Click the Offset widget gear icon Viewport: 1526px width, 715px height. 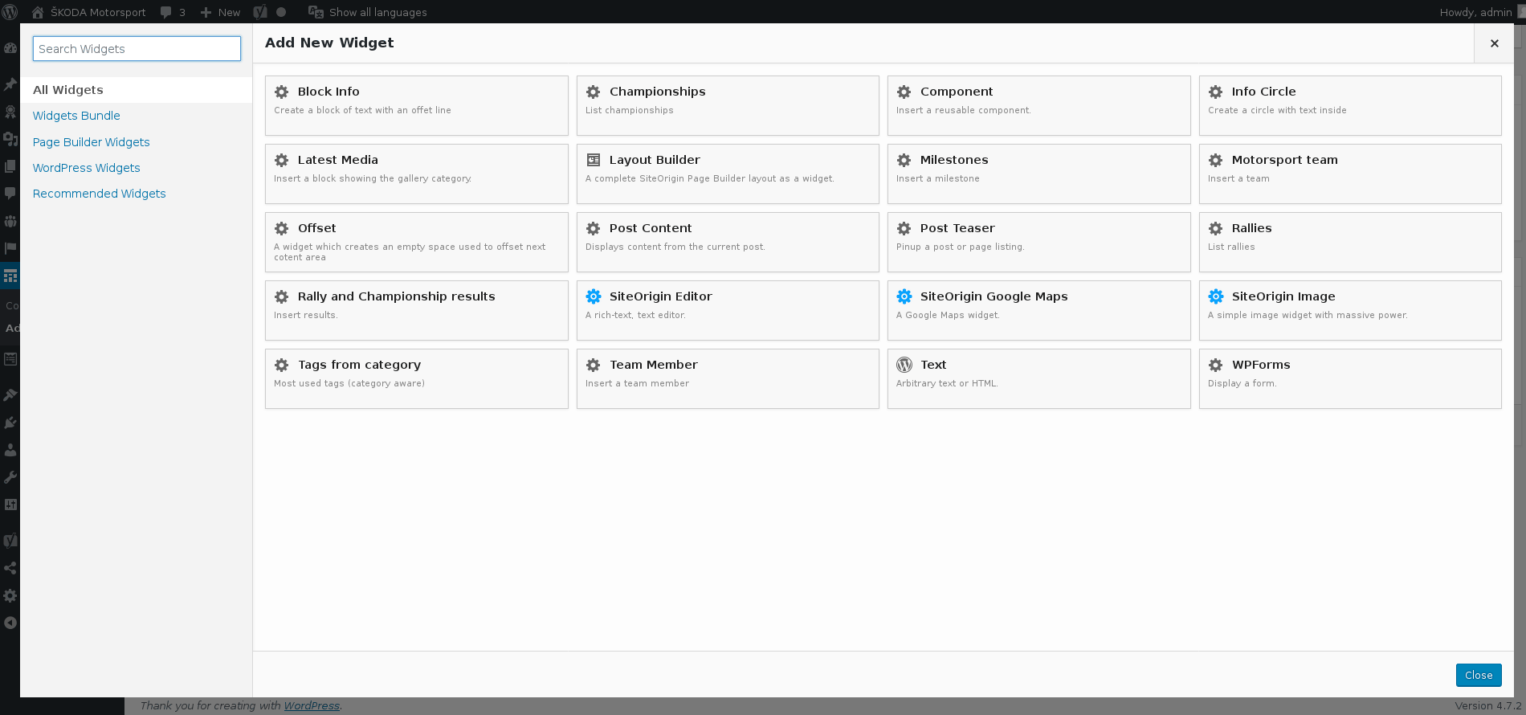tap(282, 228)
